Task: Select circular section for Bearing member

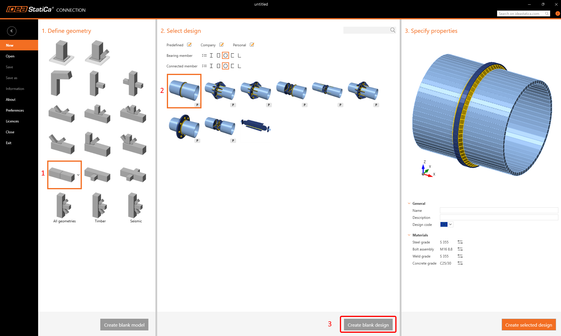Action: 225,55
